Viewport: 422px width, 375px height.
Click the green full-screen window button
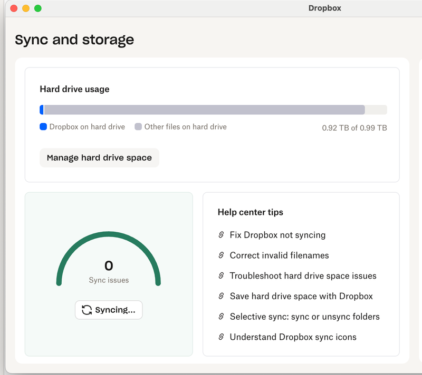37,8
